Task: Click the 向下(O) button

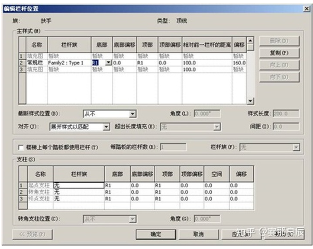Action: tap(279, 77)
